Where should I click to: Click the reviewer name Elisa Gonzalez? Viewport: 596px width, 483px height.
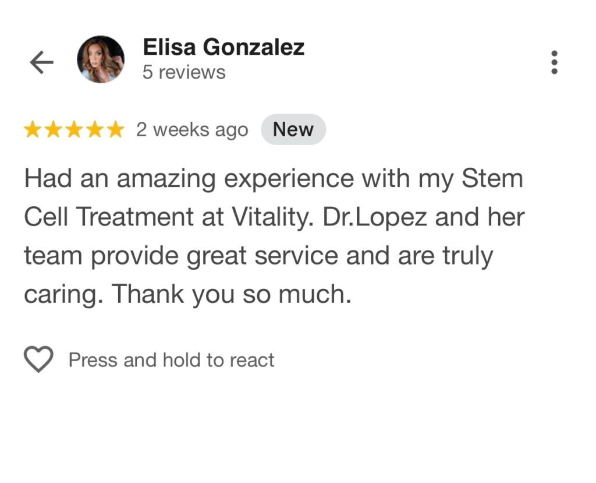(223, 47)
